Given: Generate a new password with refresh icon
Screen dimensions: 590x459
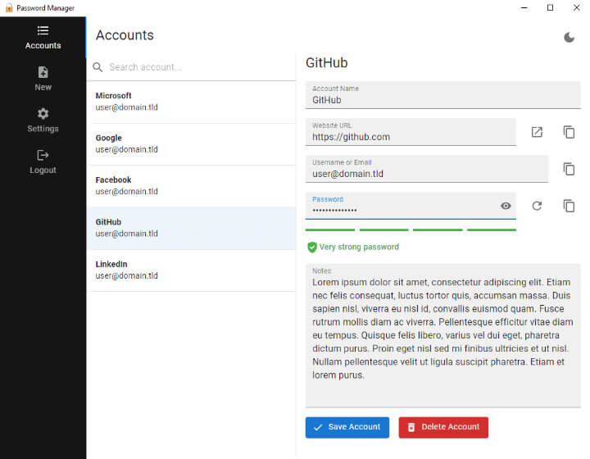Looking at the screenshot, I should click(x=537, y=206).
